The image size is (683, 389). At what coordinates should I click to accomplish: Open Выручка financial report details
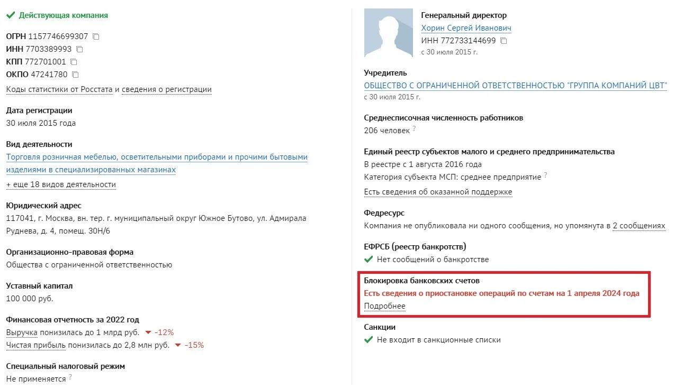coord(22,332)
